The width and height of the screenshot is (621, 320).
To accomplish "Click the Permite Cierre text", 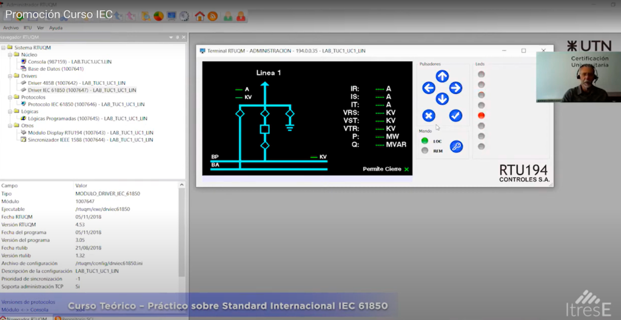I will pyautogui.click(x=382, y=169).
